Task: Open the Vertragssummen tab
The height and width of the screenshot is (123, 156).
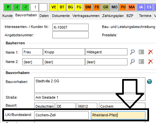Action: 86,16
